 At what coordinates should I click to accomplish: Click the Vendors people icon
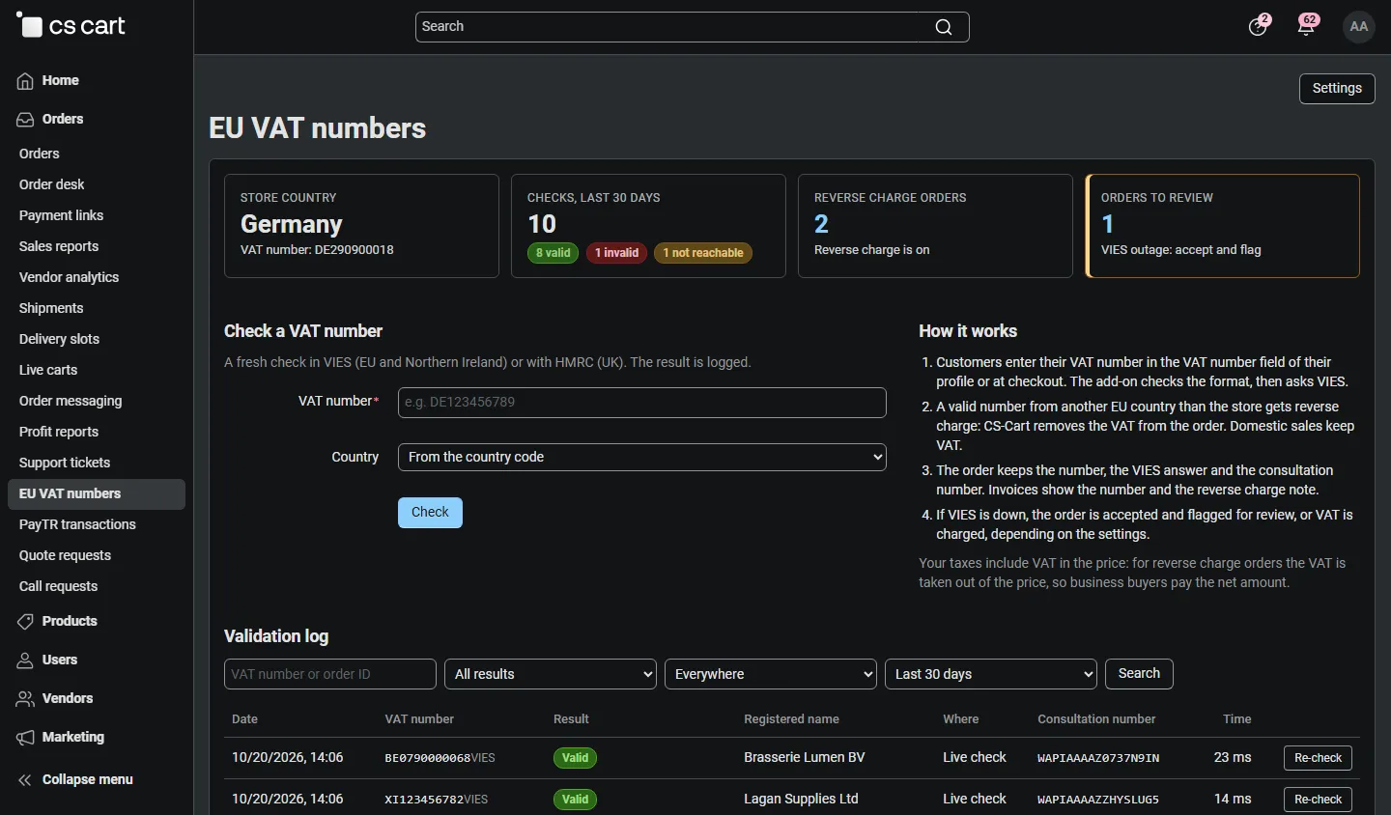click(25, 699)
